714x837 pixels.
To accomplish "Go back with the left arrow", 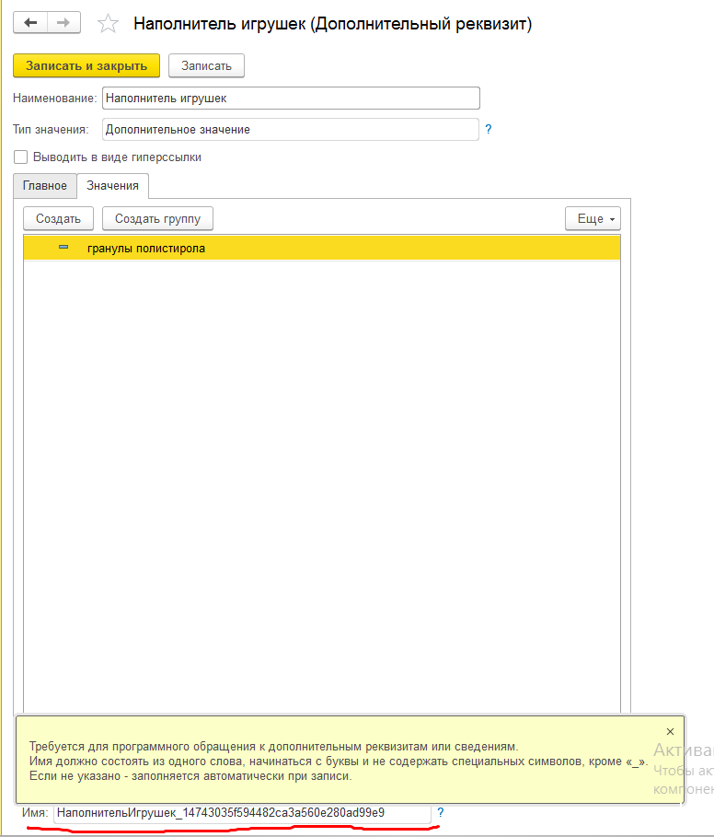I will coord(30,23).
